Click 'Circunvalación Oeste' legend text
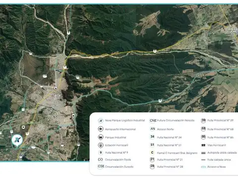 tap(118, 160)
